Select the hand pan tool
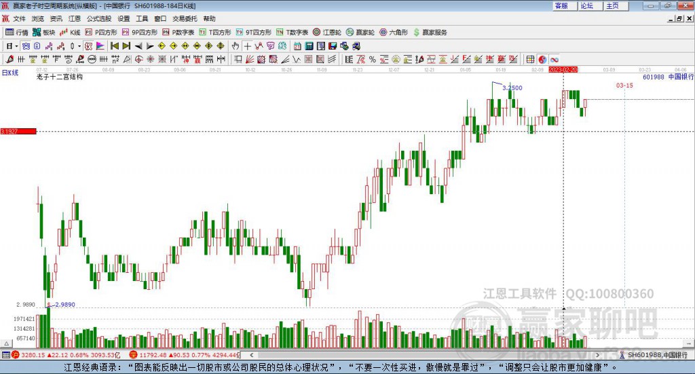 tap(236, 46)
